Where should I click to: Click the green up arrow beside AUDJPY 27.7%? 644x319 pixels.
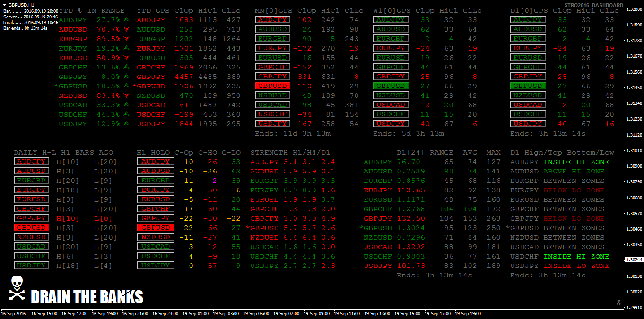point(126,20)
